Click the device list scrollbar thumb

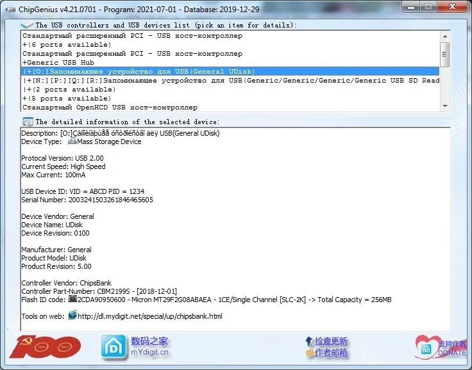click(445, 54)
